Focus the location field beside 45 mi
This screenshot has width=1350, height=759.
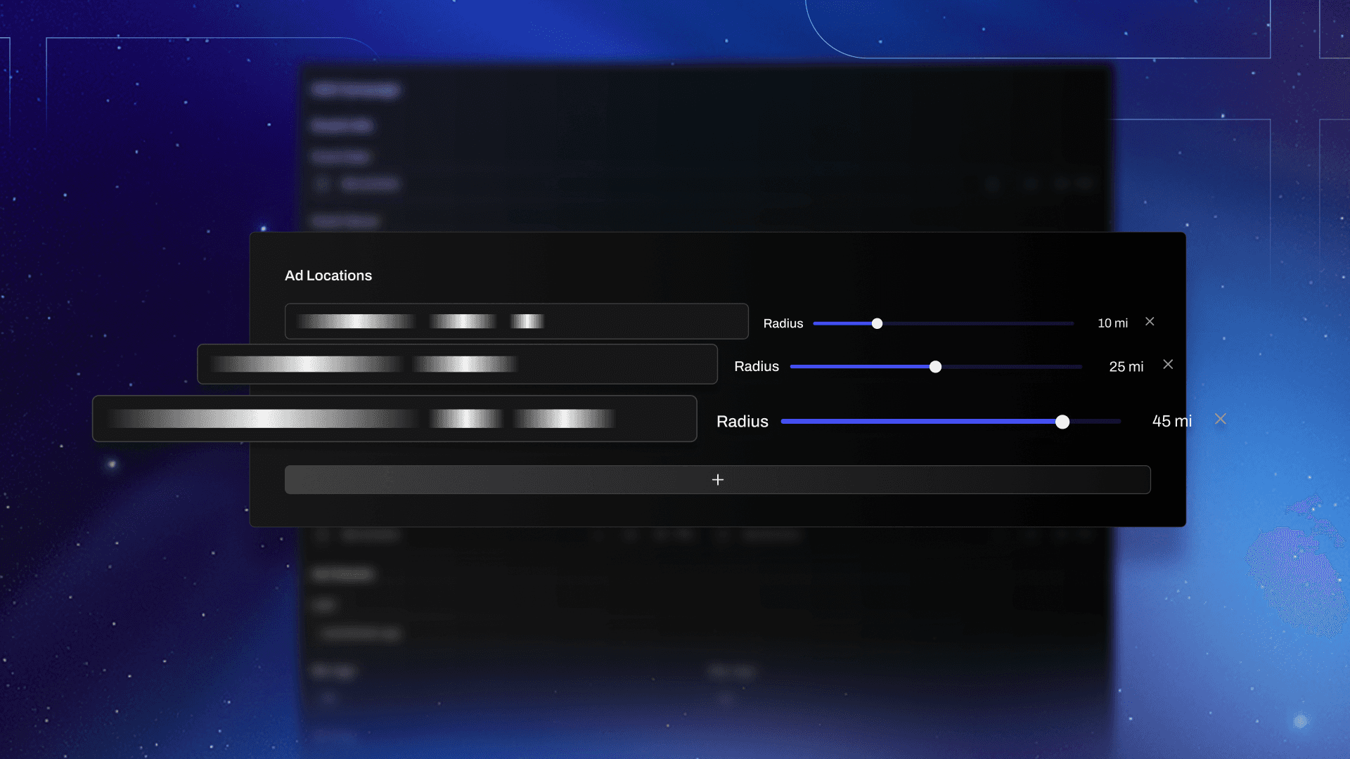pyautogui.click(x=394, y=419)
